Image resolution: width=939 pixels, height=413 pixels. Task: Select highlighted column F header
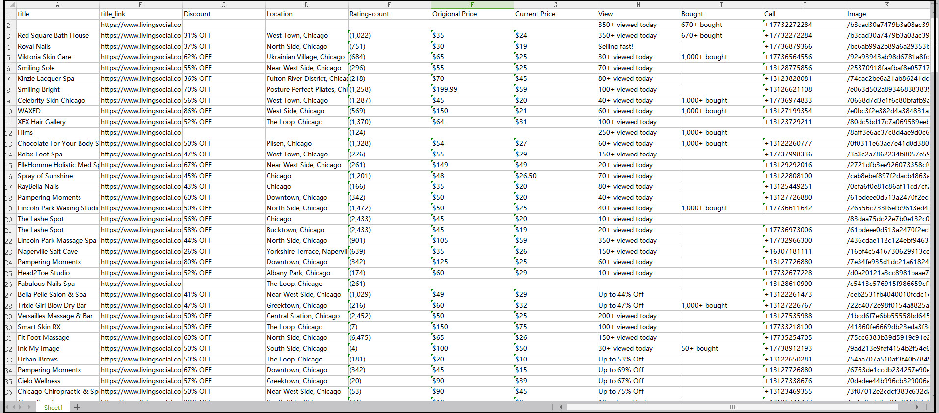(472, 5)
